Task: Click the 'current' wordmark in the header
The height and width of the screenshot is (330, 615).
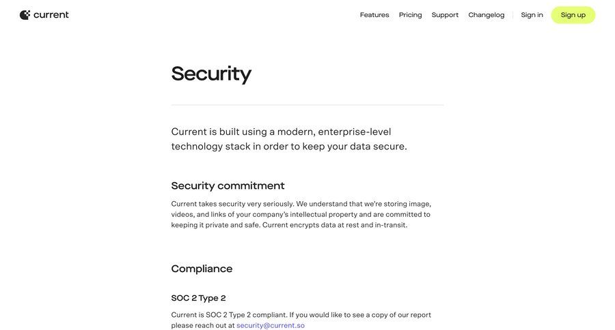Action: pos(51,15)
